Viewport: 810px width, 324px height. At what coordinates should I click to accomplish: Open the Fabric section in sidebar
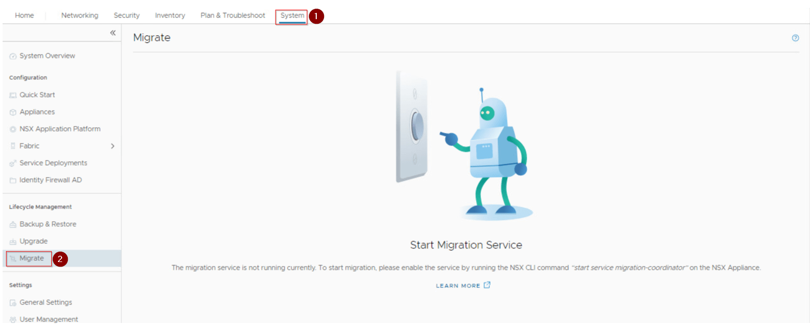coord(30,146)
